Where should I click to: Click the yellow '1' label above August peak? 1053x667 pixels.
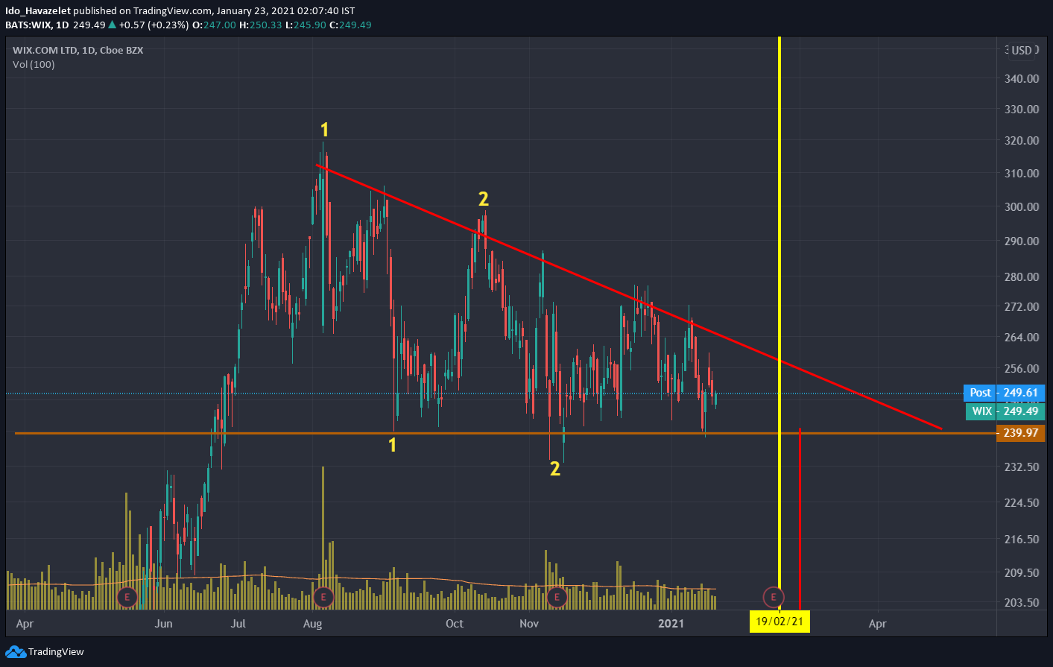tap(324, 130)
